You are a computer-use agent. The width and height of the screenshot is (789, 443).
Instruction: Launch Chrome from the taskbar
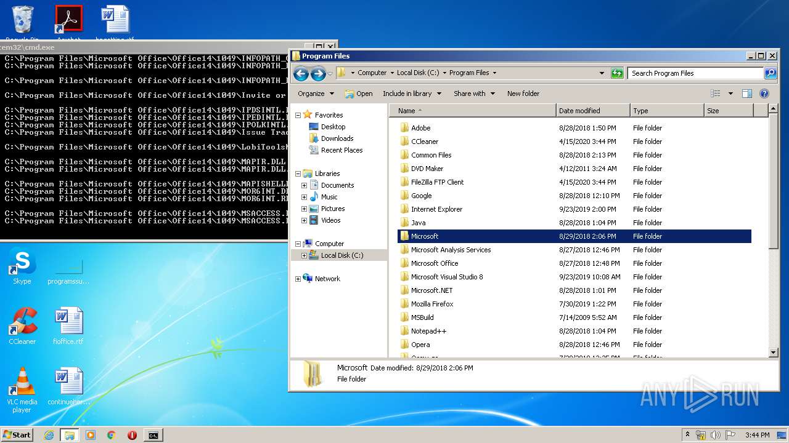[111, 435]
